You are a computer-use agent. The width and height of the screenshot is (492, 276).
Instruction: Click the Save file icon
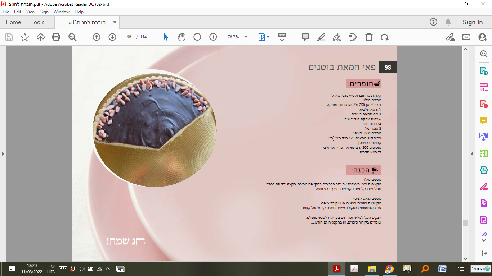coord(9,37)
